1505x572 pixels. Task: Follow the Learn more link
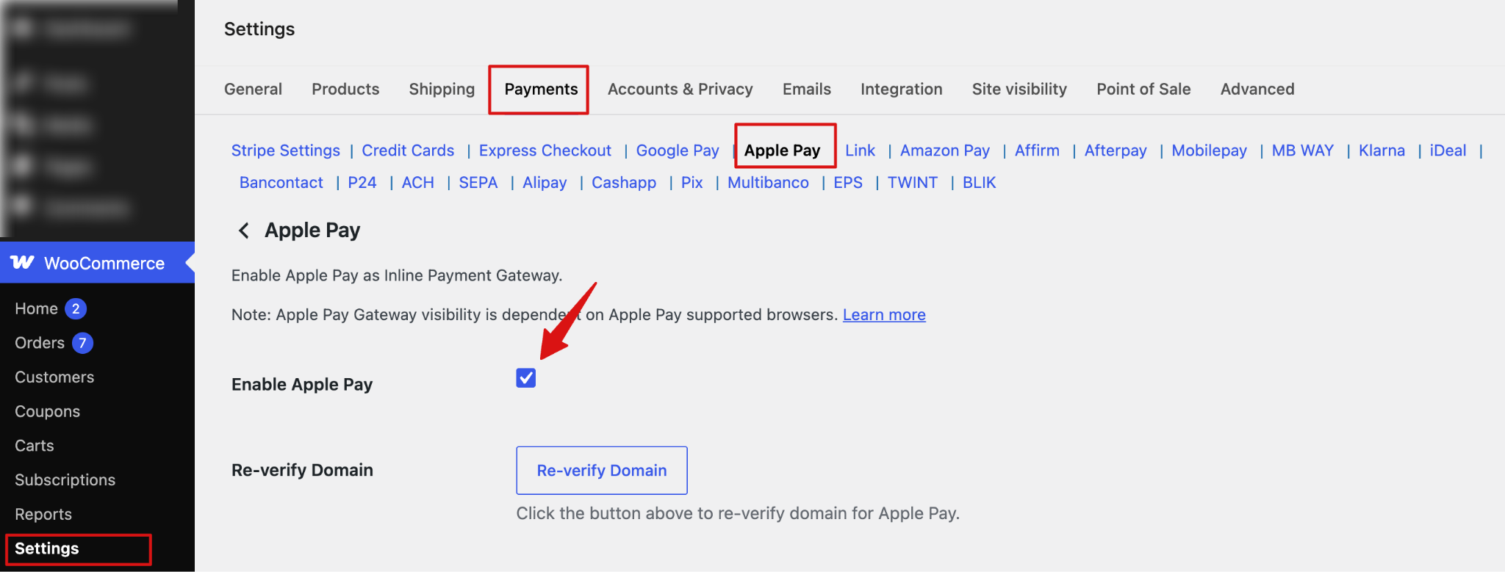click(x=884, y=315)
